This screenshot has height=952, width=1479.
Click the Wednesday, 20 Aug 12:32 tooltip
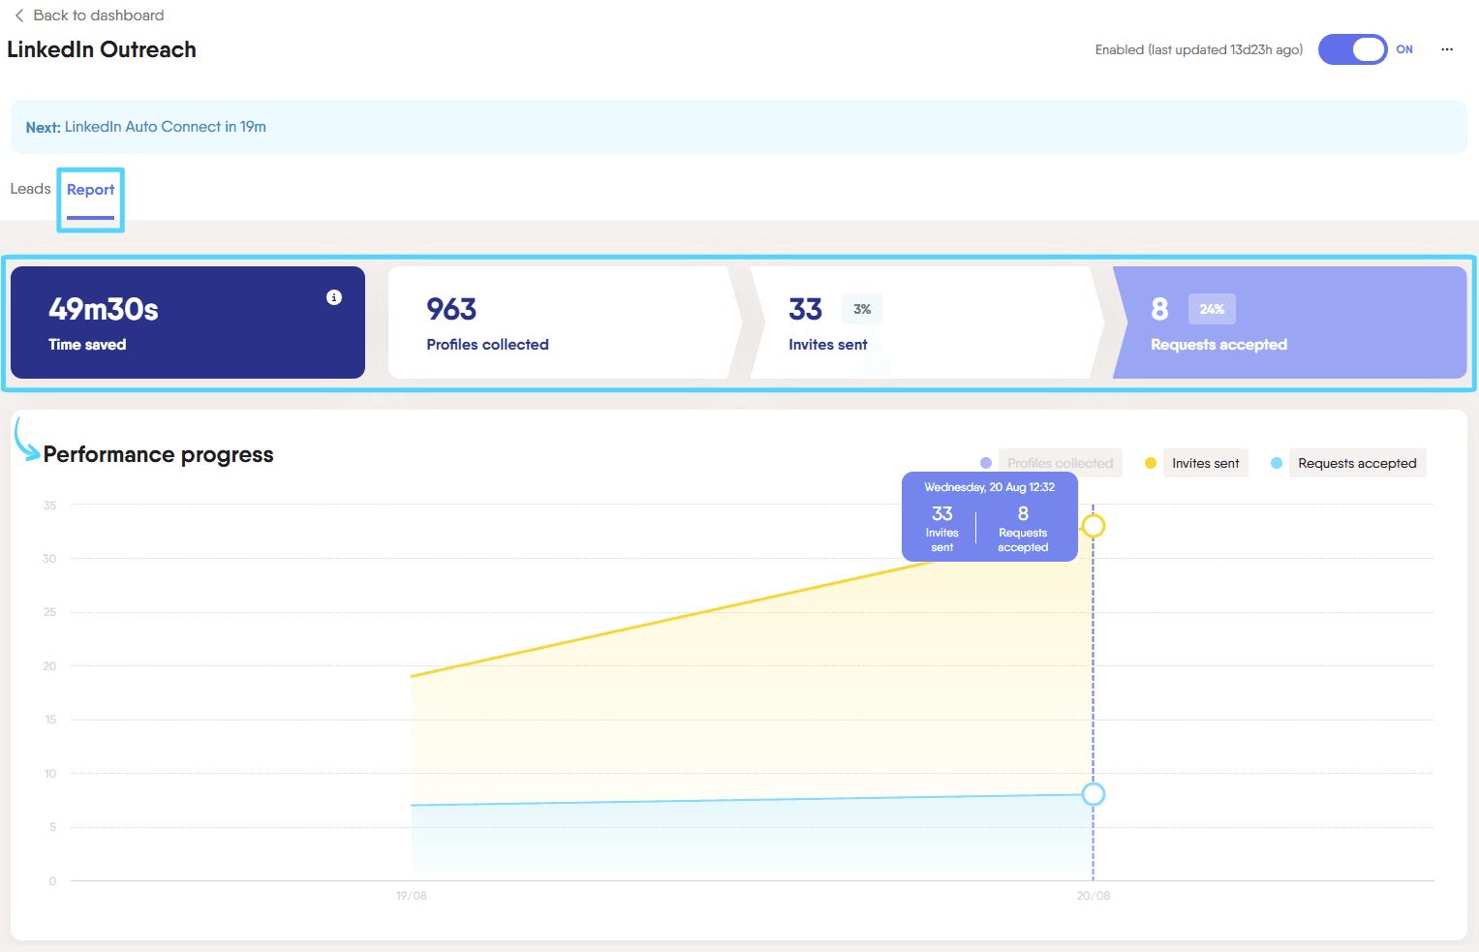(x=990, y=517)
